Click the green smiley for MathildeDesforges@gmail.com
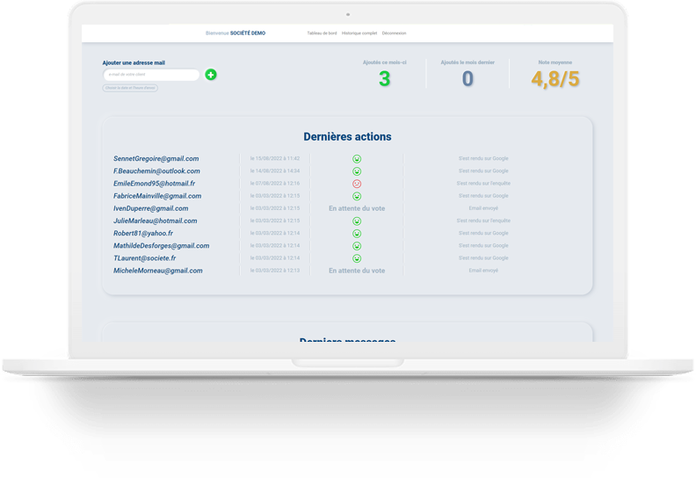 point(357,246)
